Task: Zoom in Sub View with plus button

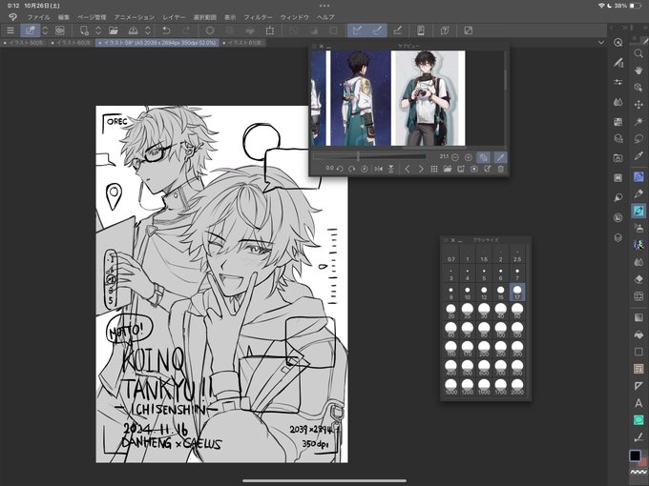Action: [x=468, y=157]
